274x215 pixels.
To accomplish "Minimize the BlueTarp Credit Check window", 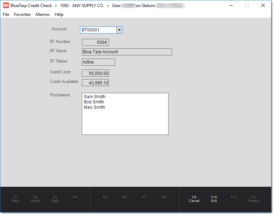I will (x=231, y=6).
